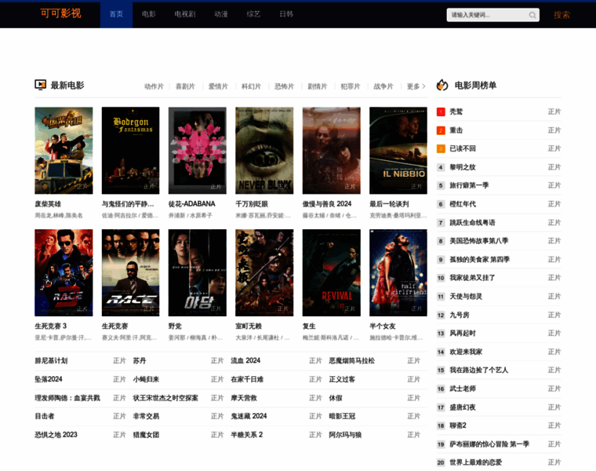Filter by 科幻片 genre

251,86
